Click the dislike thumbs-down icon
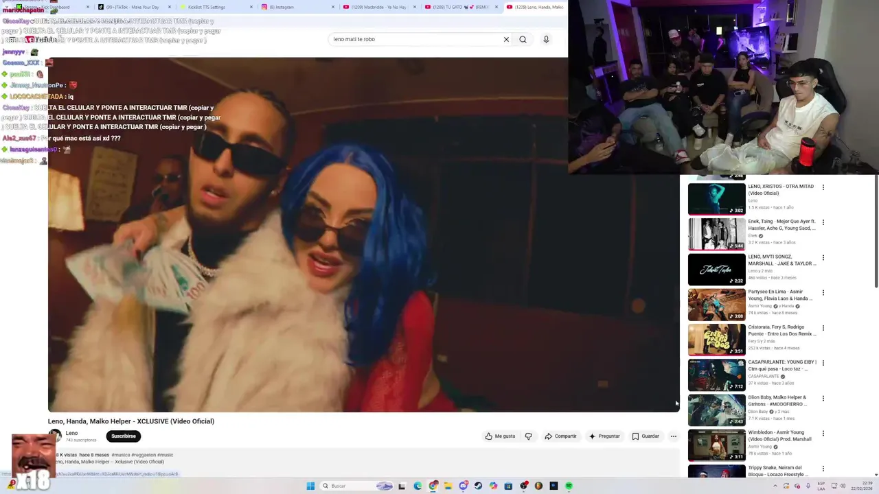The width and height of the screenshot is (879, 494). pyautogui.click(x=528, y=436)
